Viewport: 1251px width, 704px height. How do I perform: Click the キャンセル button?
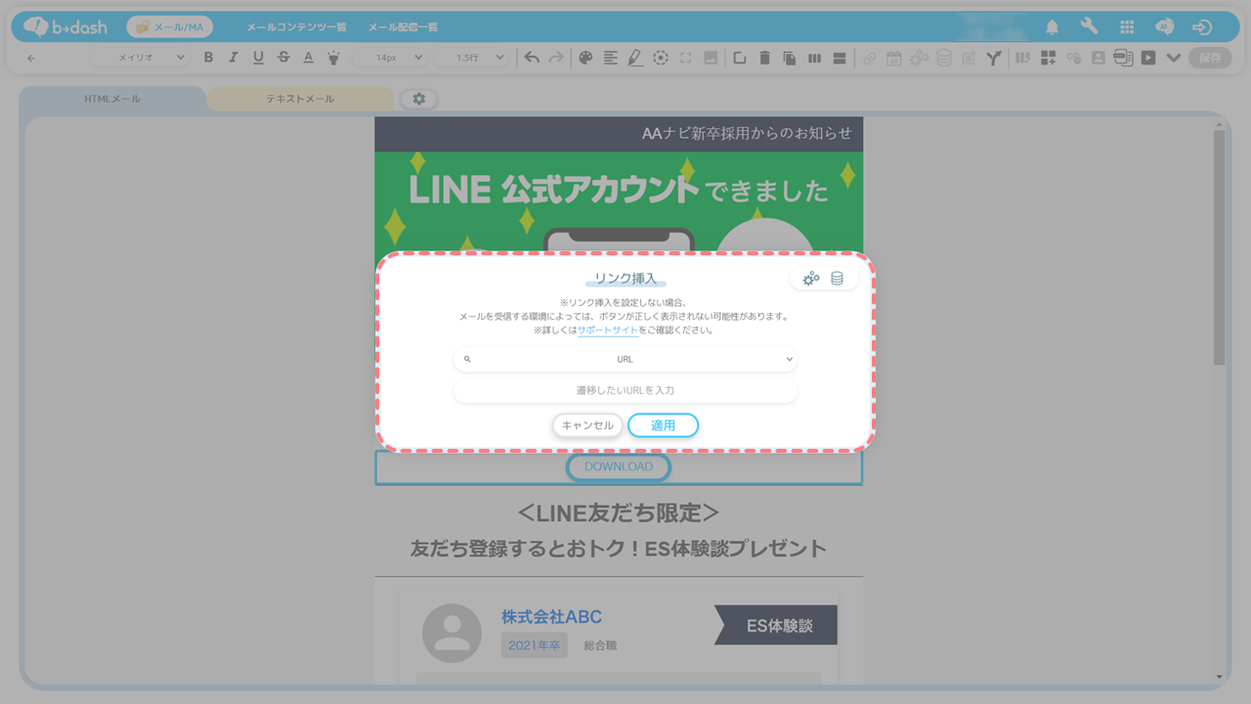coord(587,425)
